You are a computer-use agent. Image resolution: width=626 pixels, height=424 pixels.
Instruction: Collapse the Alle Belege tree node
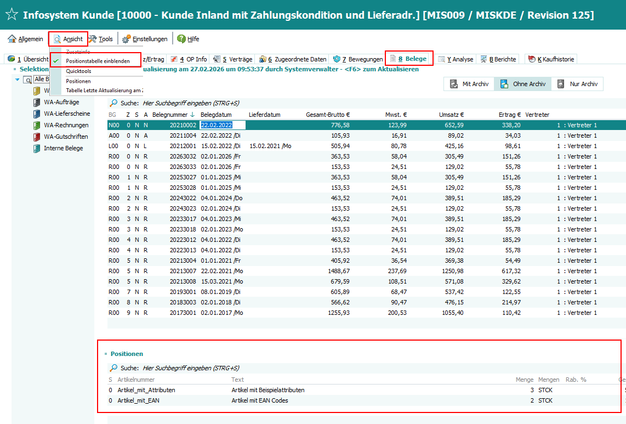pos(18,80)
